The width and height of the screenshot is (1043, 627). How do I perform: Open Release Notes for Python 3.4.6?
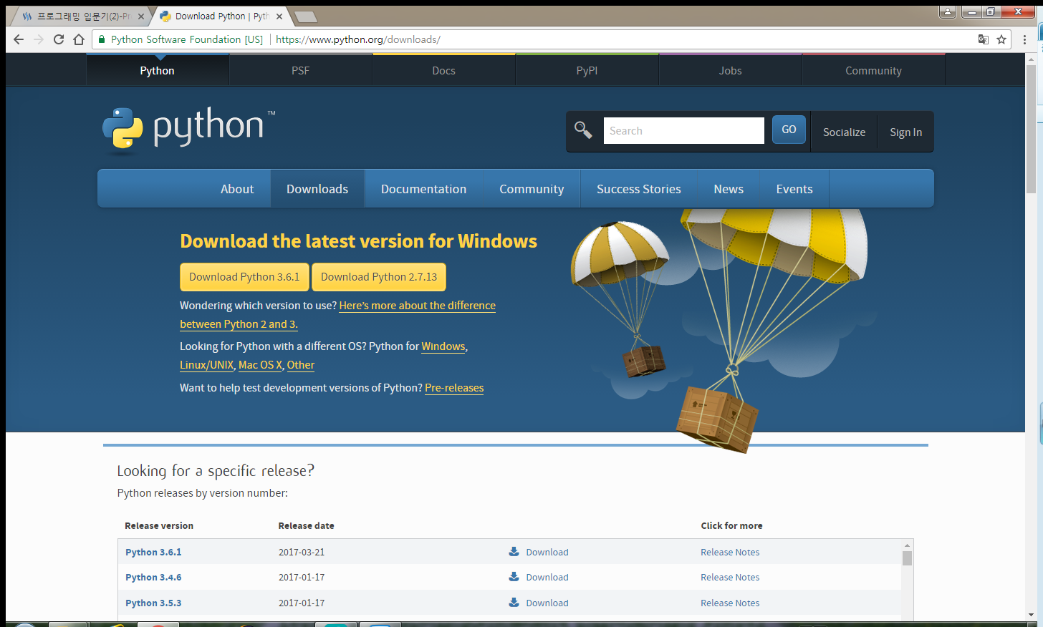(730, 577)
